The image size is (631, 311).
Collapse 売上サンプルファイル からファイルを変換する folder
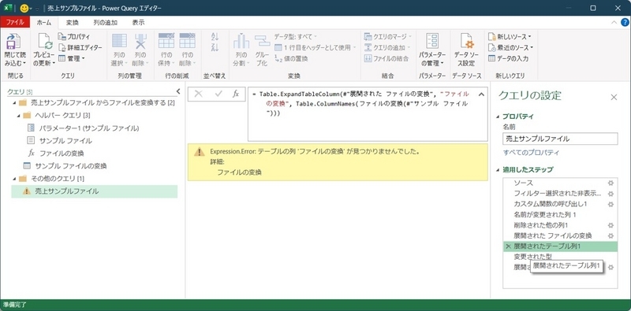click(x=14, y=103)
